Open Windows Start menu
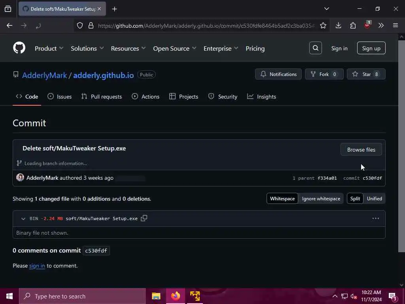 [9, 296]
